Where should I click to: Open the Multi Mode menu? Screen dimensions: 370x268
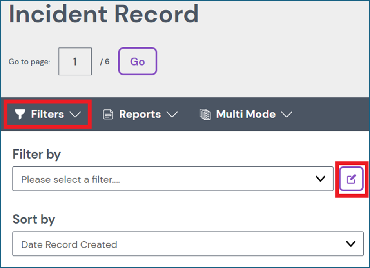(246, 114)
